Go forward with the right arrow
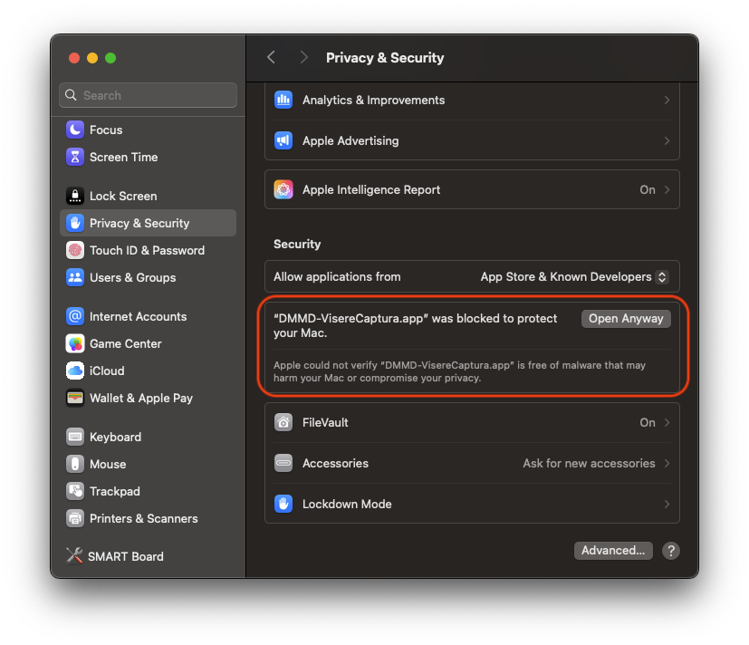Viewport: 749px width, 645px height. (x=303, y=57)
